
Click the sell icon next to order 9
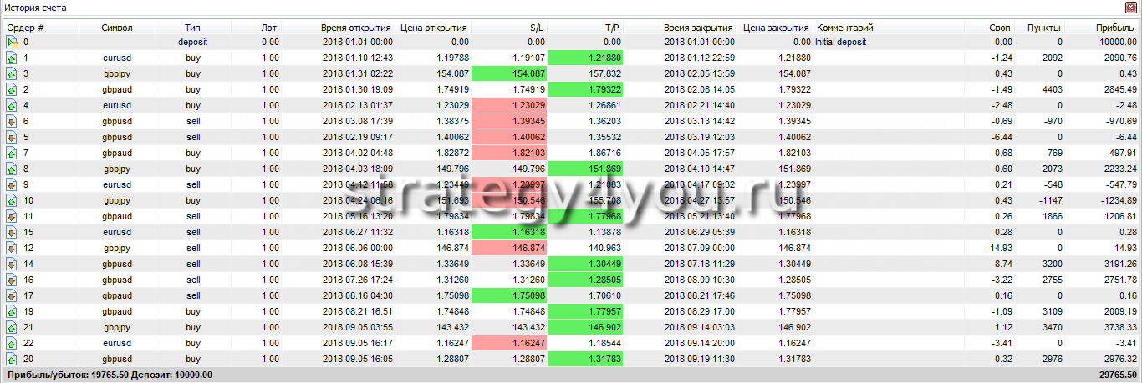click(x=12, y=184)
